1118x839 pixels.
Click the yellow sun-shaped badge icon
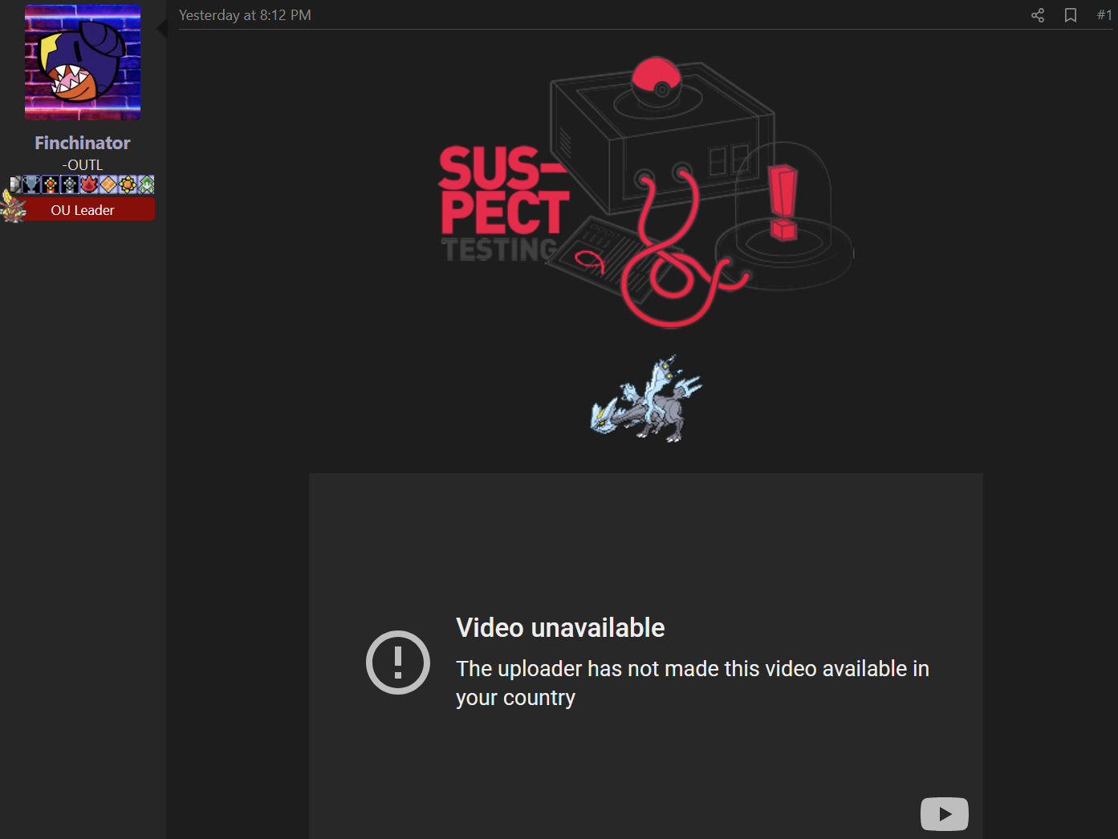[x=128, y=185]
